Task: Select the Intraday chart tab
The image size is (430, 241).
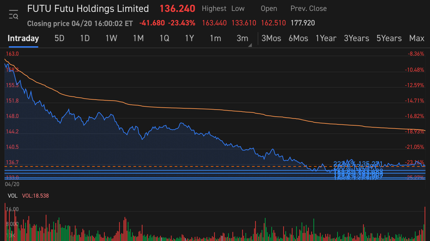Action: click(x=23, y=39)
